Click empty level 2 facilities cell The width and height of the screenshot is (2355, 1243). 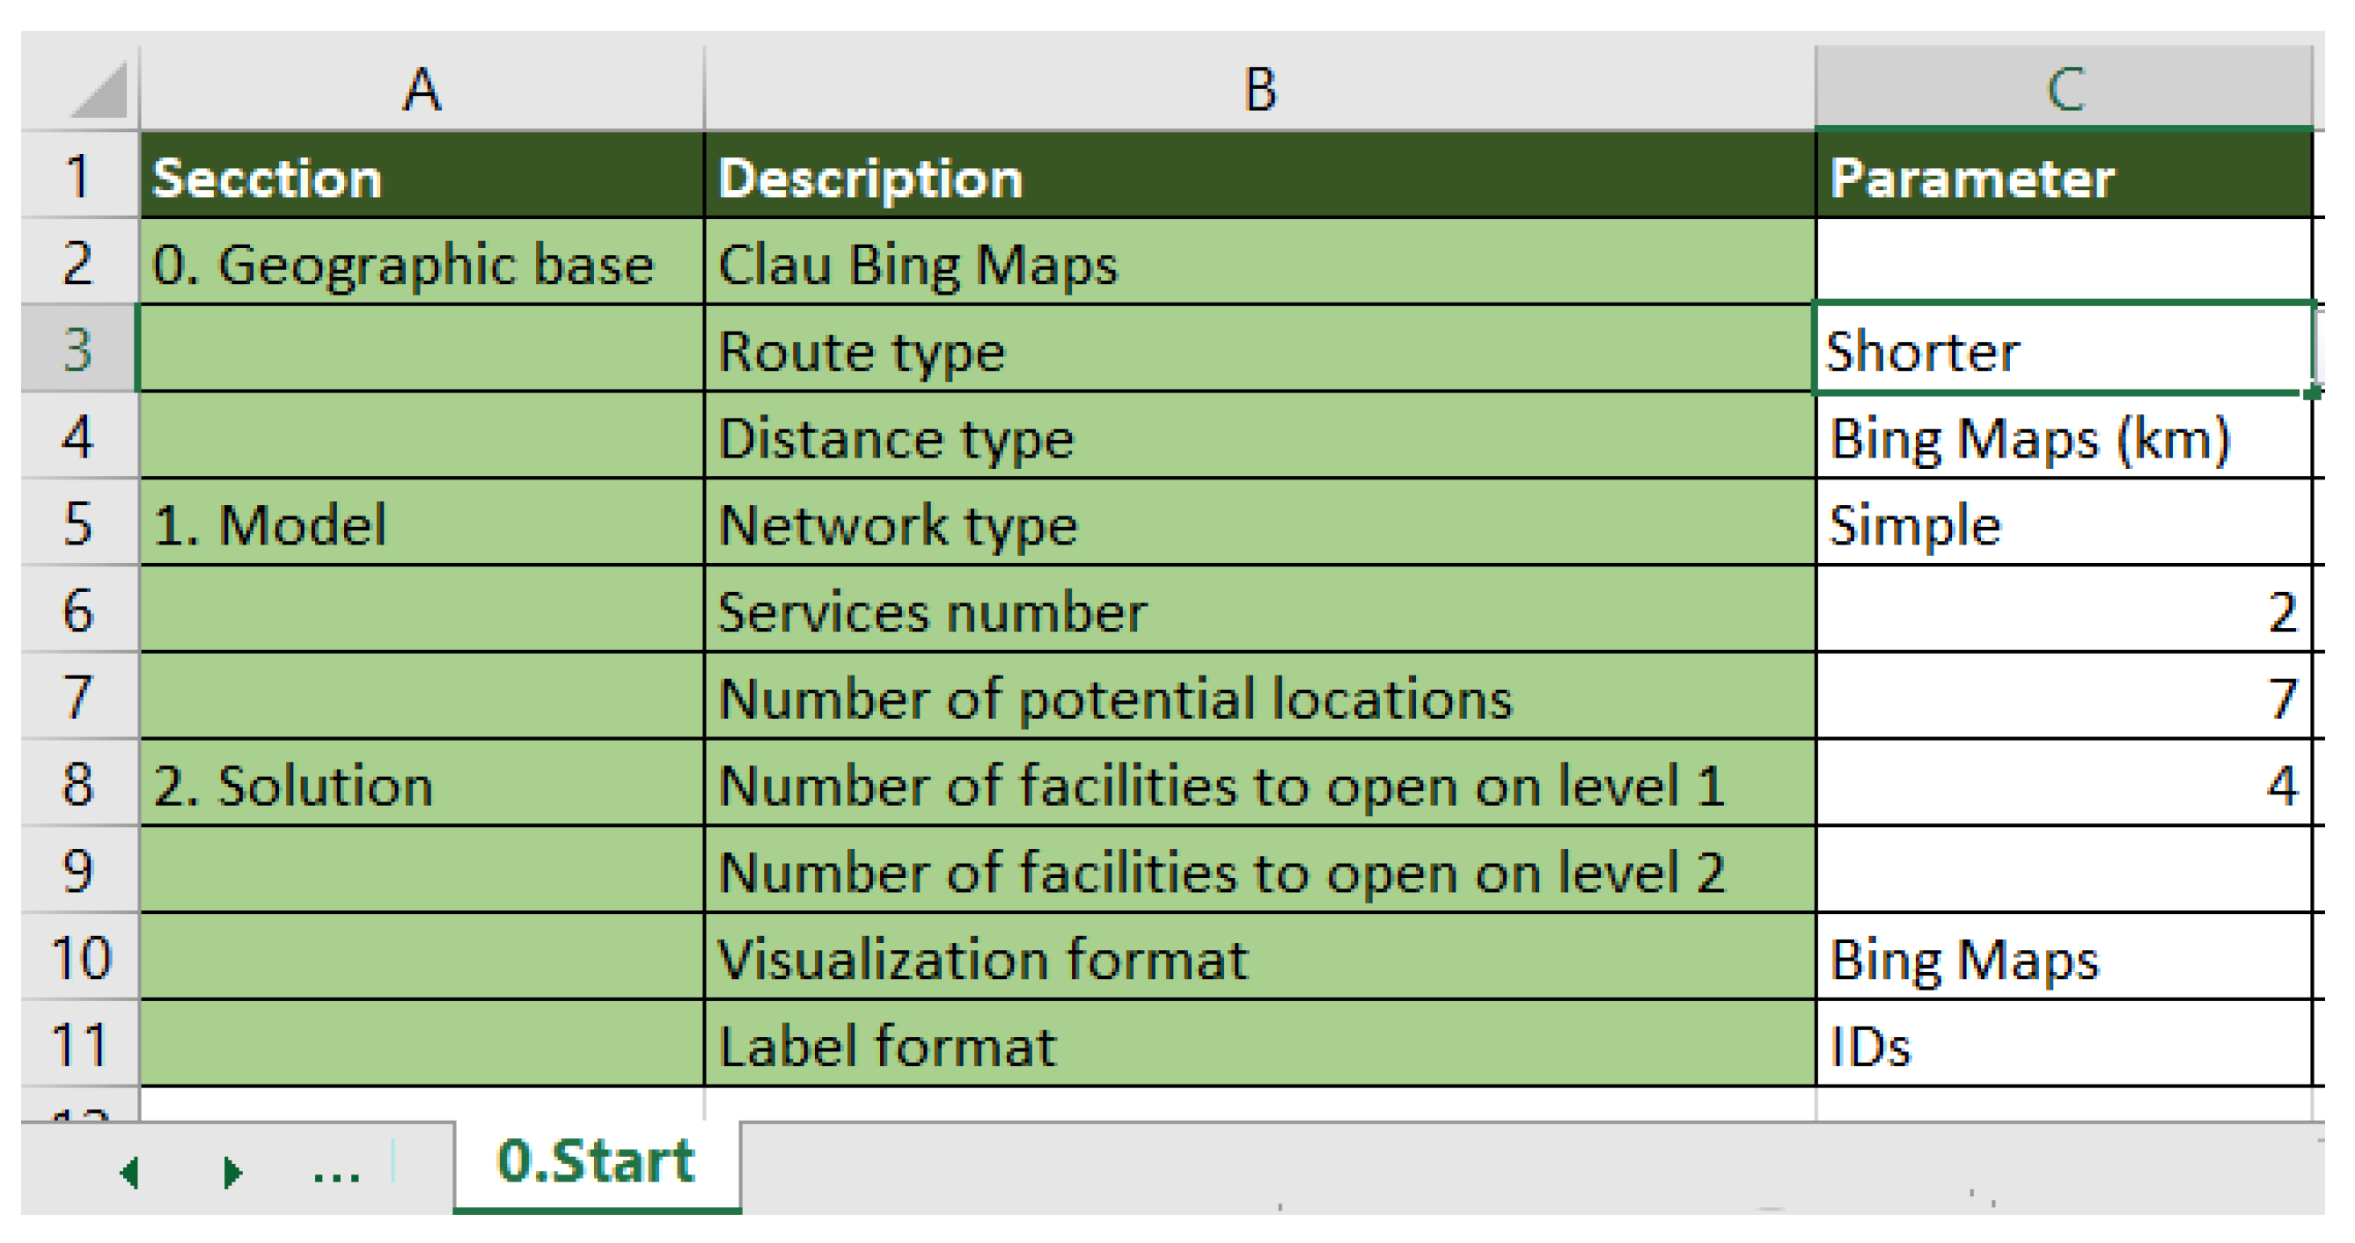click(2064, 870)
